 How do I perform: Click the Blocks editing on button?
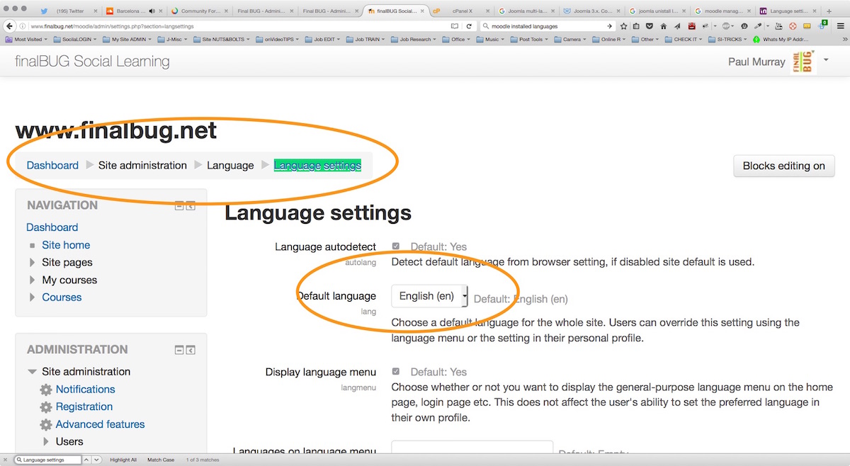(783, 166)
